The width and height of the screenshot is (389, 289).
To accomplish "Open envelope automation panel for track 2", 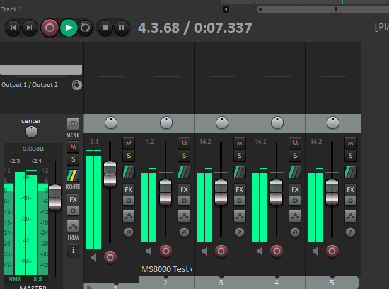I will click(x=184, y=216).
